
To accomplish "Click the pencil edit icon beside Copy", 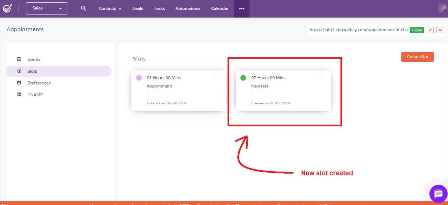I will coord(430,30).
